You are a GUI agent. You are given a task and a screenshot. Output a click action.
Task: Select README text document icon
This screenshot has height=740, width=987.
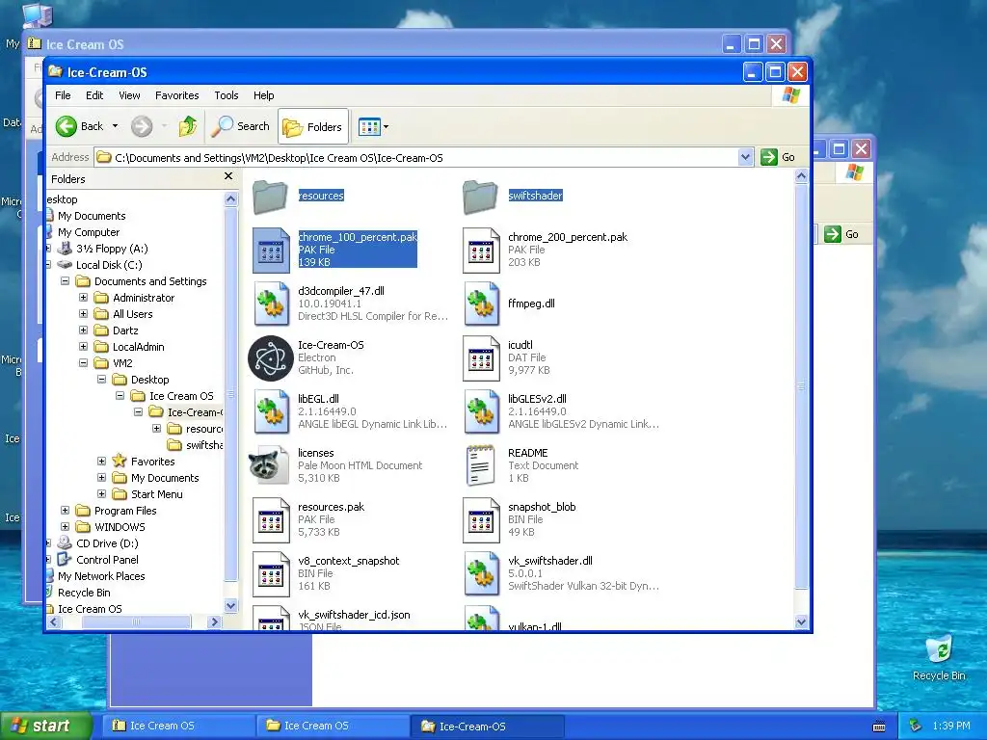click(480, 465)
